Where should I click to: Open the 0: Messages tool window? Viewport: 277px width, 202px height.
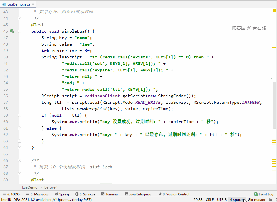pyautogui.click(x=37, y=194)
